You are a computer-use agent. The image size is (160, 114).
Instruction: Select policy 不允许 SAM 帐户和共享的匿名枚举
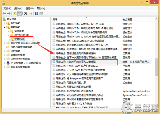(x=81, y=70)
